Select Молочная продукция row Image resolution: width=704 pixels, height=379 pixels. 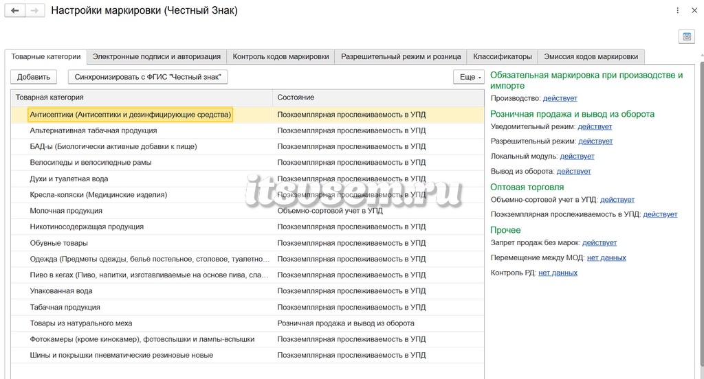[x=247, y=211]
